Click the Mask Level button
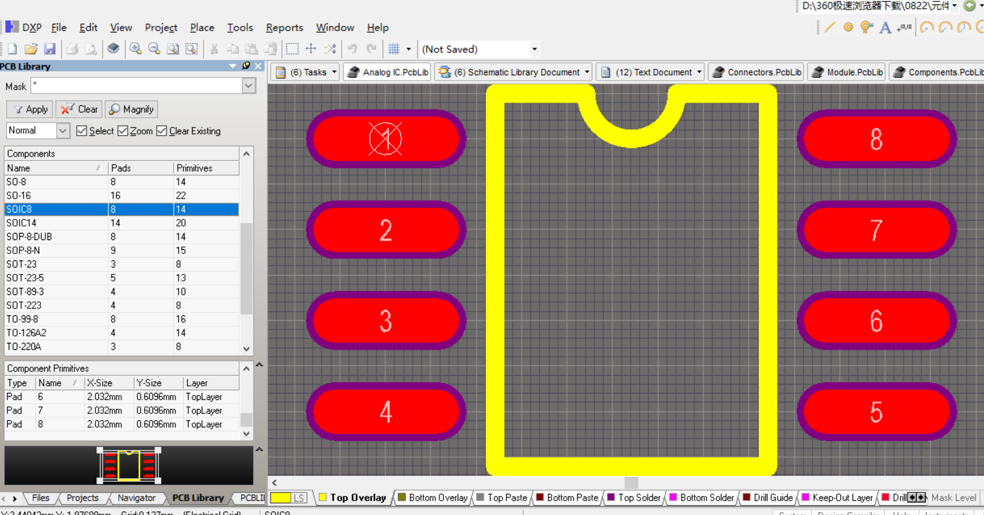984x515 pixels. point(953,498)
